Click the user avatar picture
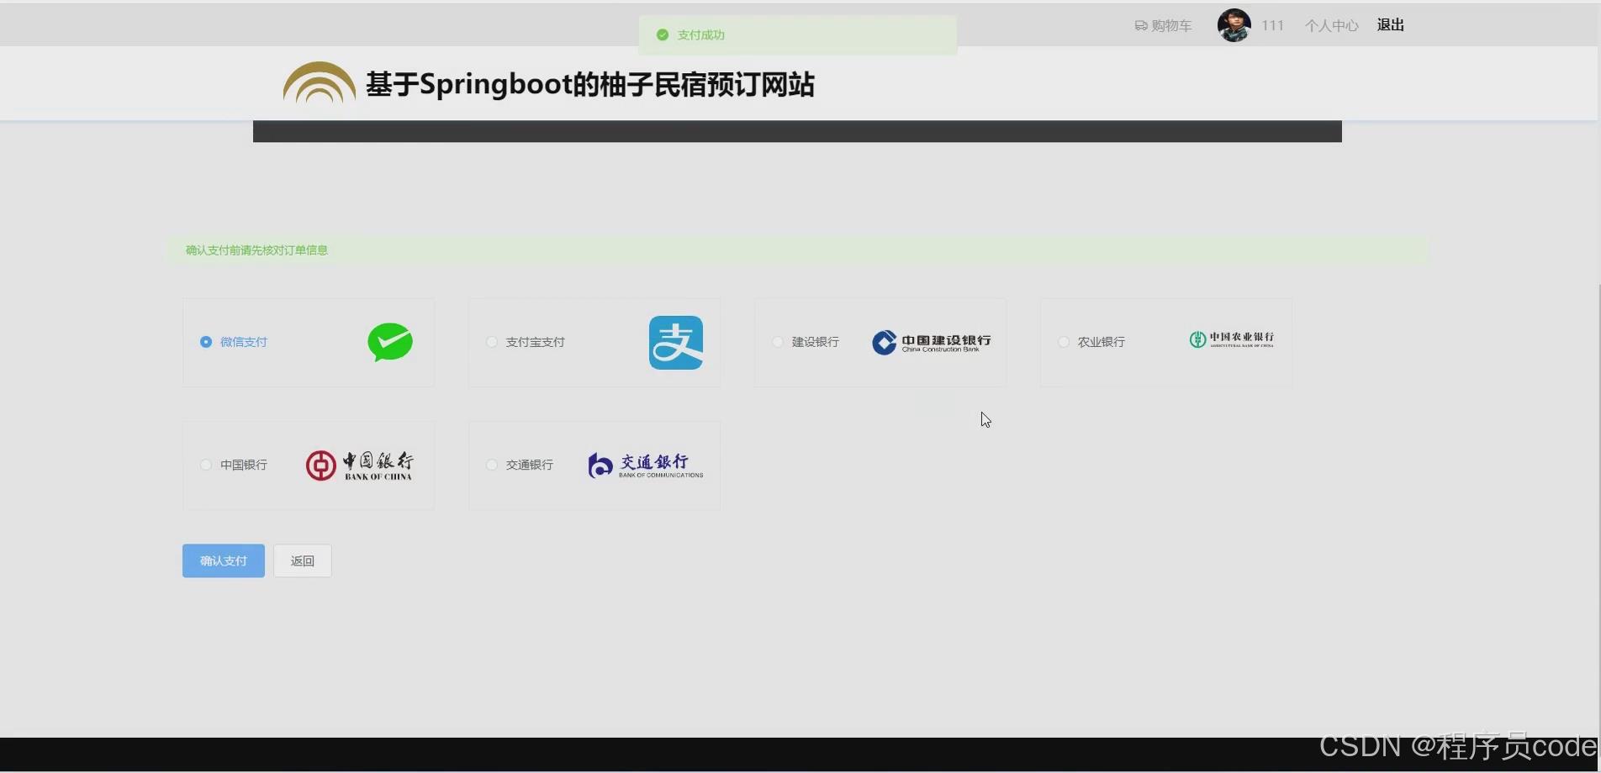 (x=1234, y=25)
